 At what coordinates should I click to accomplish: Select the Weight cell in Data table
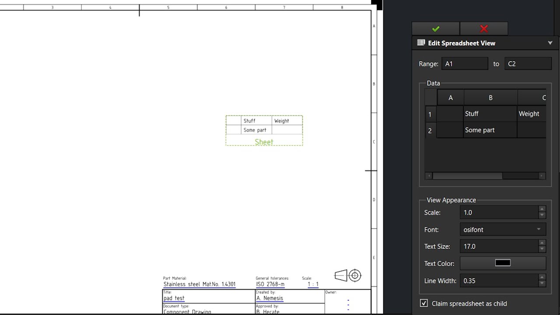(x=532, y=114)
